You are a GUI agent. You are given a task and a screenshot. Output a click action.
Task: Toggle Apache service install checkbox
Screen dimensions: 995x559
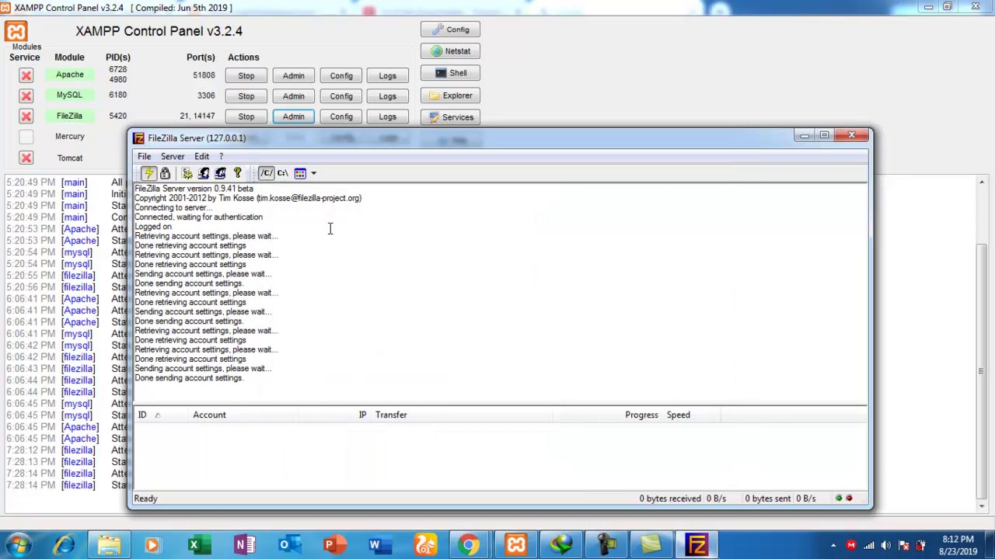26,75
